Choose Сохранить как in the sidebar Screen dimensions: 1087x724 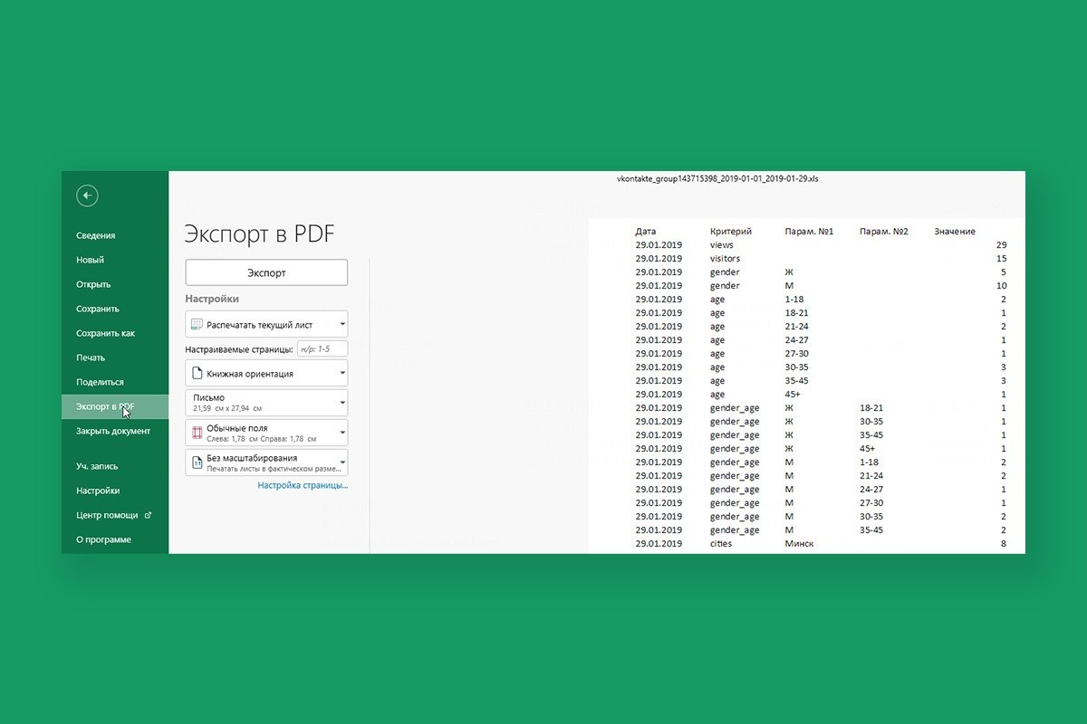(105, 333)
